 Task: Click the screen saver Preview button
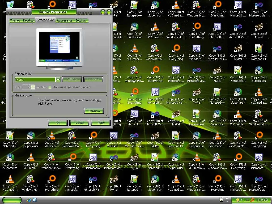(93, 79)
